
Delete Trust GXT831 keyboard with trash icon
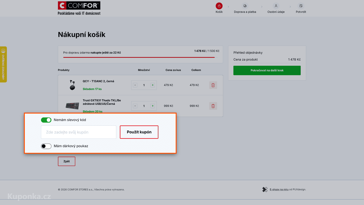pyautogui.click(x=213, y=106)
